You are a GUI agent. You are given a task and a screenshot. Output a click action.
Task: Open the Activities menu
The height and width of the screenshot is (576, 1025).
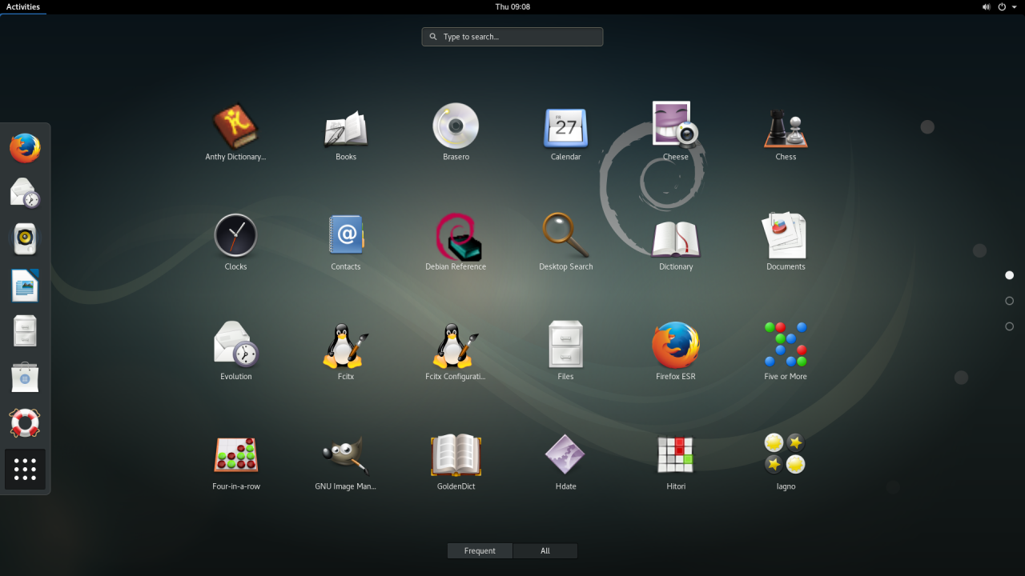click(x=22, y=6)
